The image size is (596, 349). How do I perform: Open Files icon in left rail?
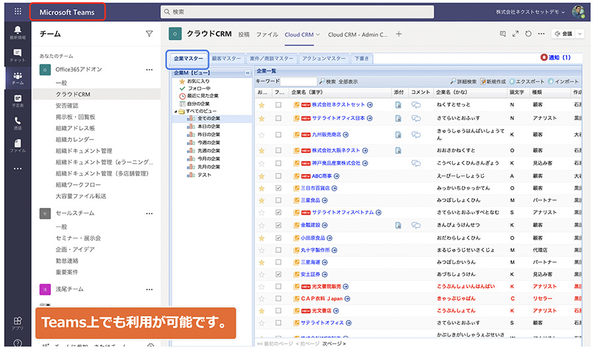17,146
